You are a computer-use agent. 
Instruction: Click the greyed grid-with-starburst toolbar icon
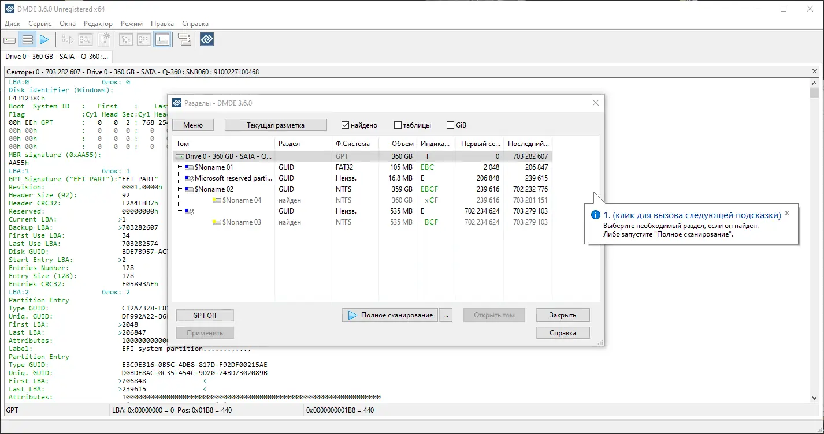click(x=103, y=40)
